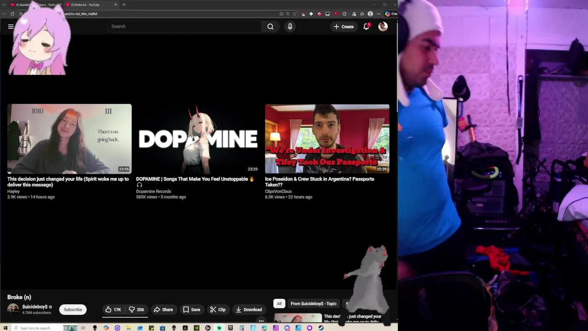The image size is (588, 331).
Task: Focus the YouTube Search field
Action: point(184,27)
